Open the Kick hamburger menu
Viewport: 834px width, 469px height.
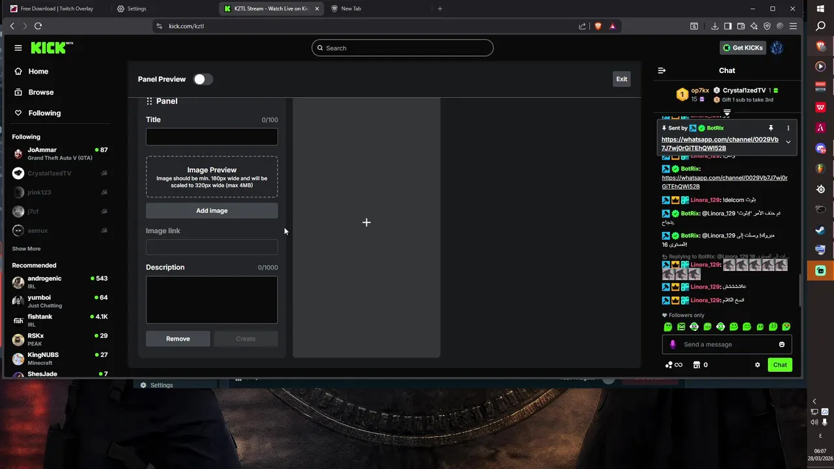18,48
